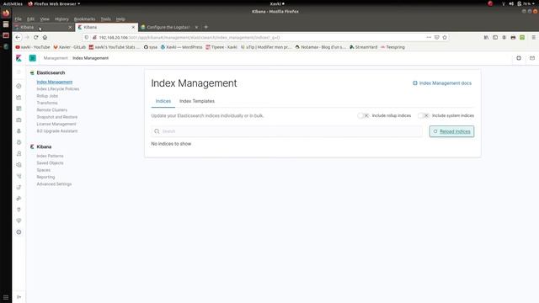
Task: Open Firefox Web Browser app menu in top bar
Action: coord(54,3)
